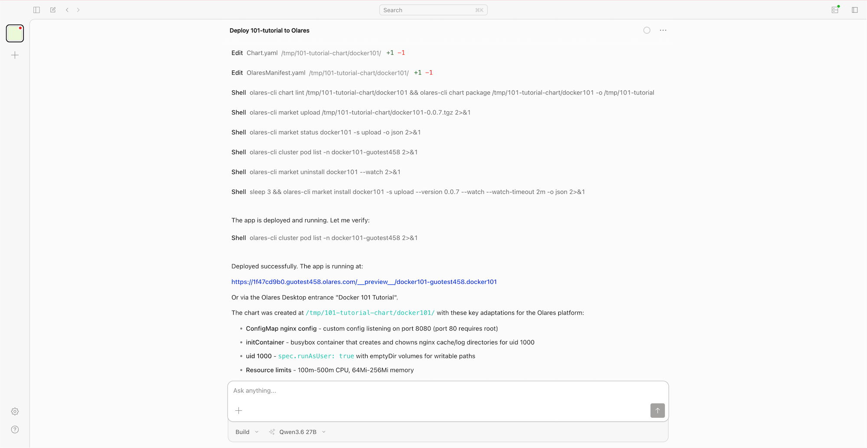Open the Qwen3.6 27B model dropdown

point(302,432)
